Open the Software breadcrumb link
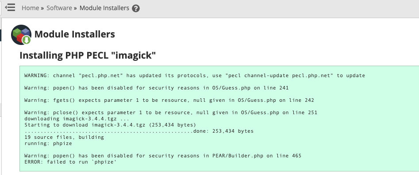Viewport: 419px width, 175px height. pyautogui.click(x=59, y=8)
